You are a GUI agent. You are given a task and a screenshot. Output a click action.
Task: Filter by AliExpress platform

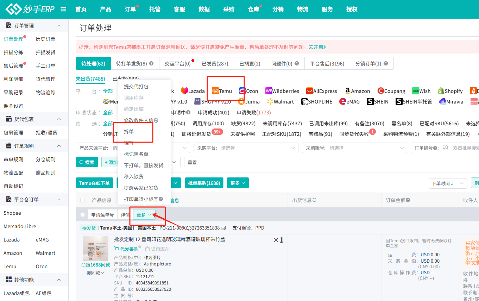322,91
